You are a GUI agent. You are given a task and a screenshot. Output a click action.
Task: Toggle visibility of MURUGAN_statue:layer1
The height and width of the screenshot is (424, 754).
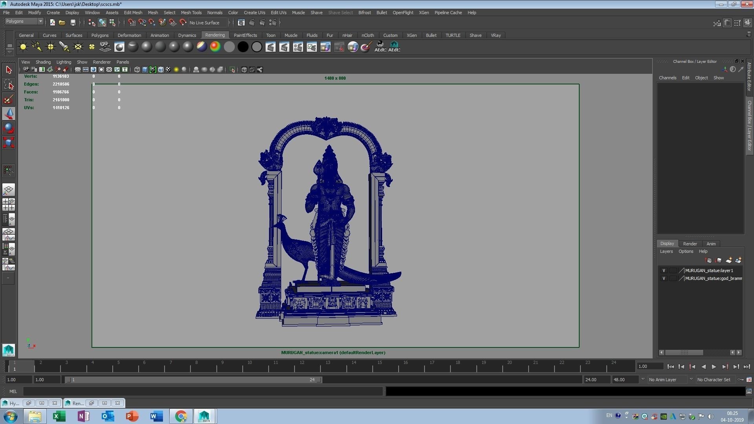tap(664, 270)
